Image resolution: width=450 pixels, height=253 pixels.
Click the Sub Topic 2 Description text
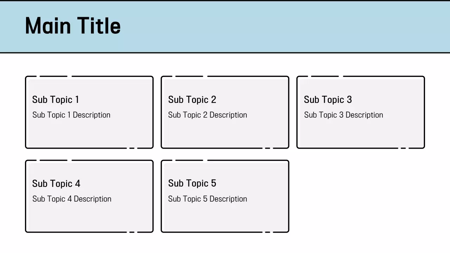pos(207,115)
